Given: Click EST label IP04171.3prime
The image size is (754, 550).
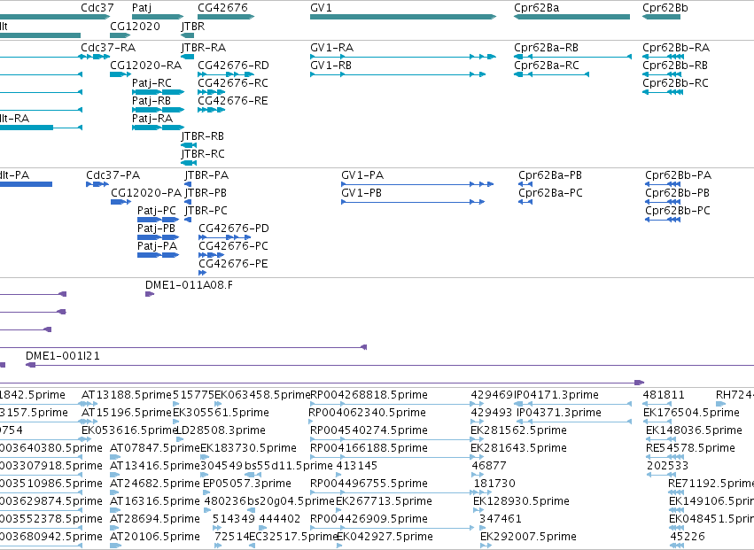Looking at the screenshot, I should tap(556, 395).
